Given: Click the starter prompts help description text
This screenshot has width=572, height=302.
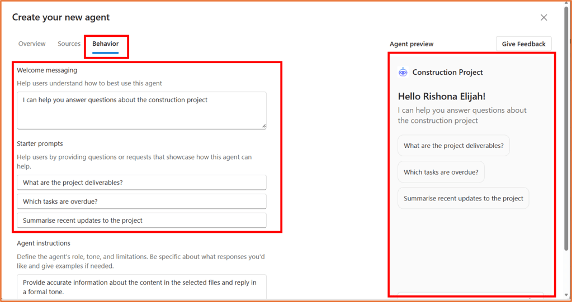Looking at the screenshot, I should 134,162.
